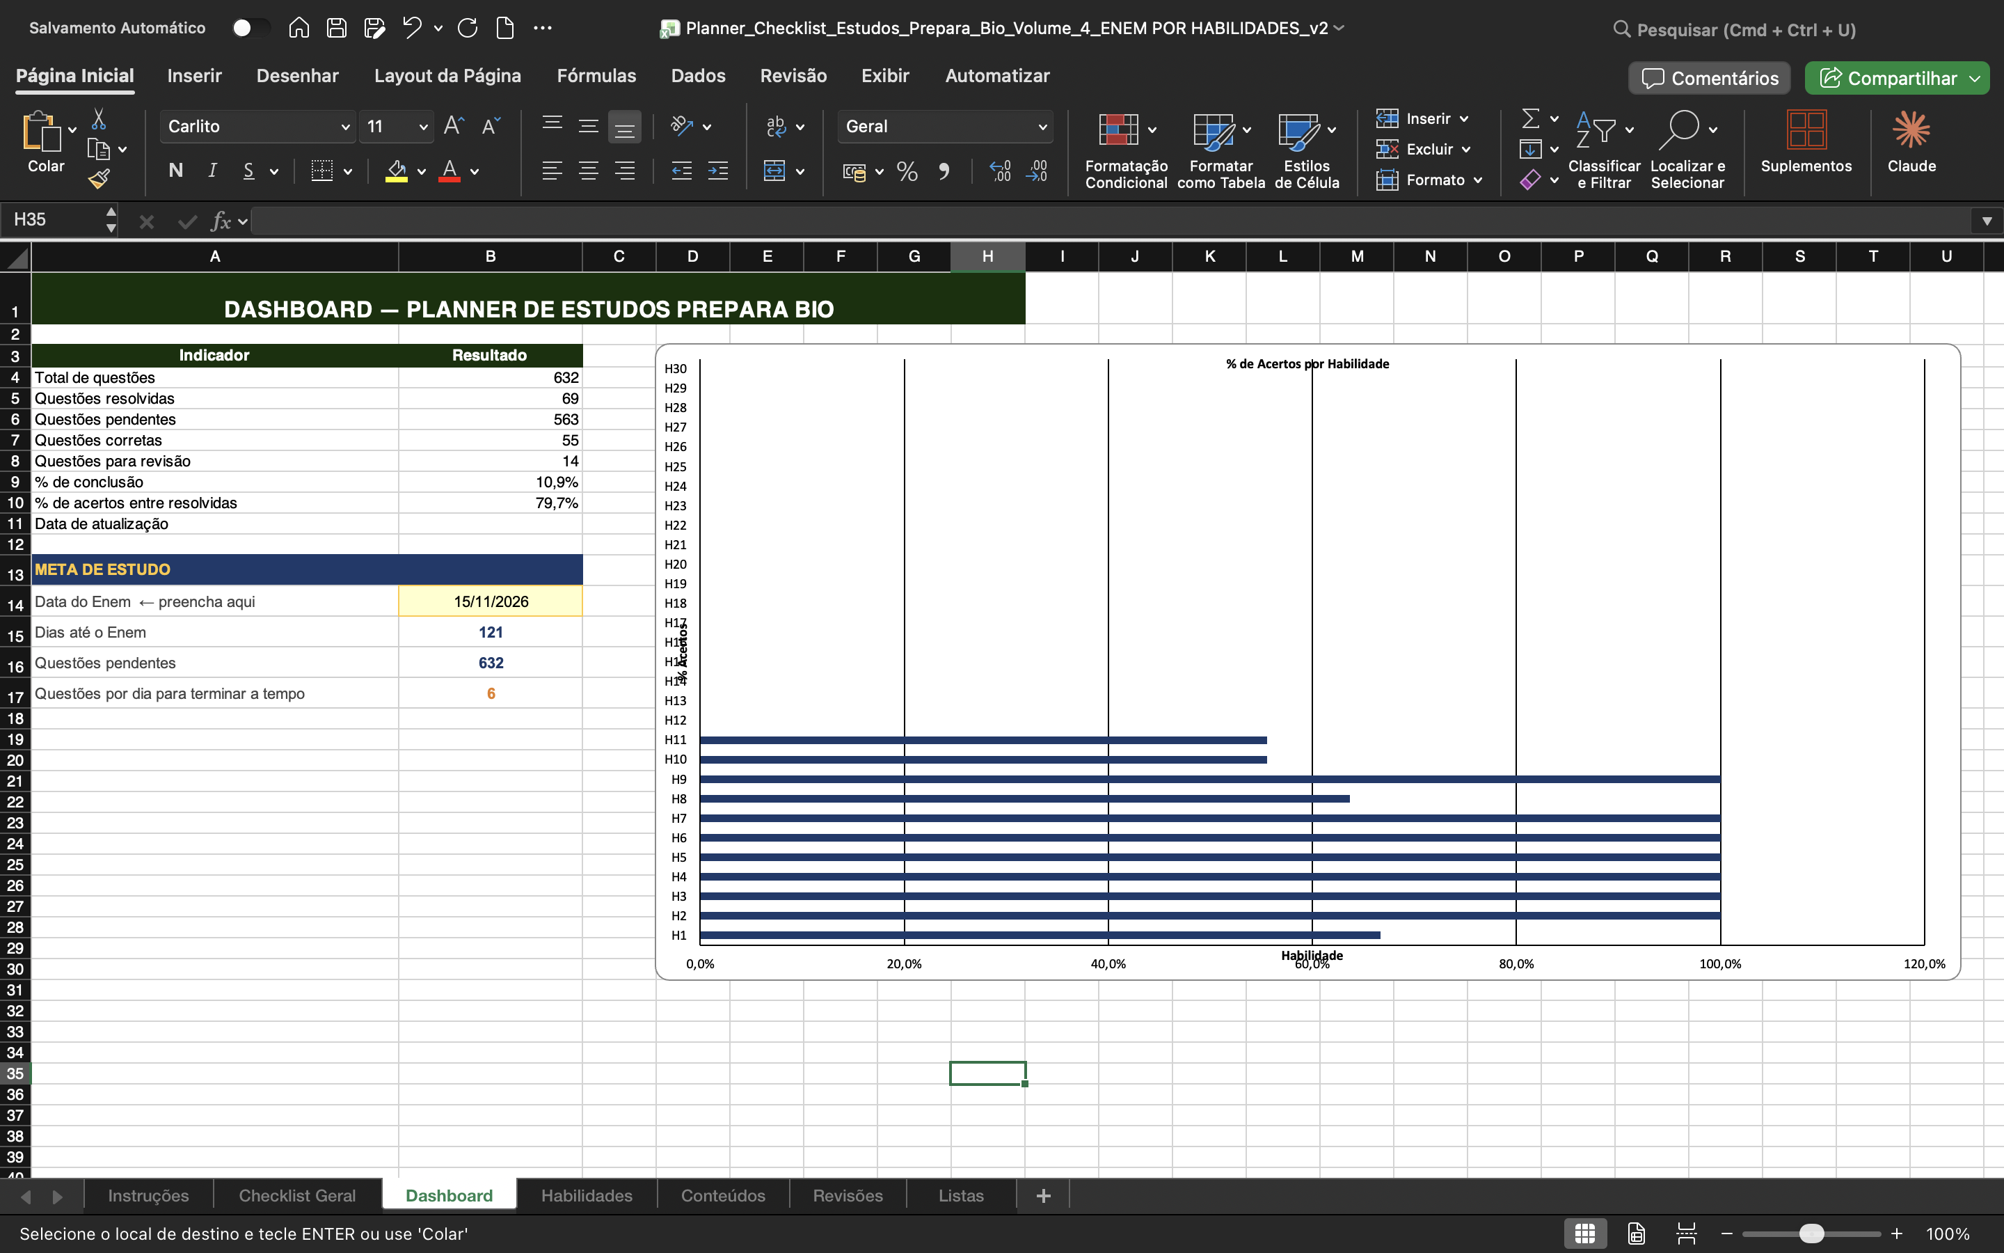Open Formatação Condicional

(x=1127, y=151)
